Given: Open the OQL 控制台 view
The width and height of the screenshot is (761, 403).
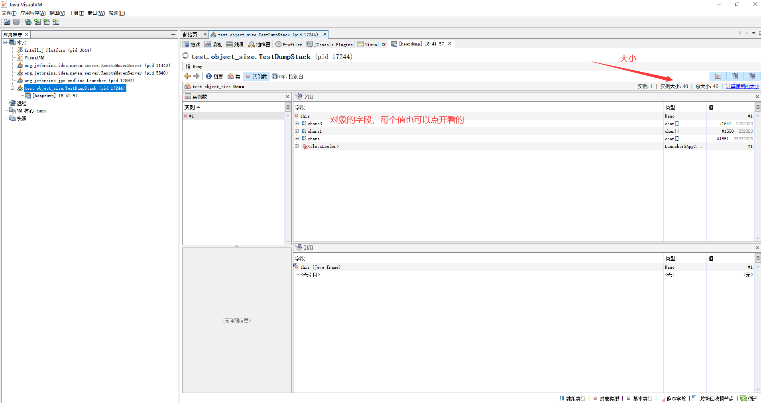Looking at the screenshot, I should pos(287,77).
